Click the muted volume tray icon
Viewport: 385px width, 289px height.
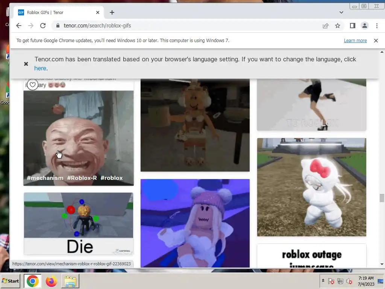[x=349, y=281]
